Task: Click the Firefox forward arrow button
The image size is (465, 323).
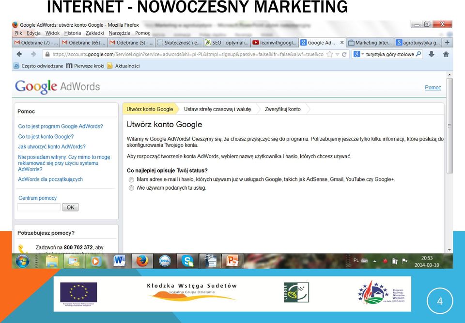Action: click(33, 54)
